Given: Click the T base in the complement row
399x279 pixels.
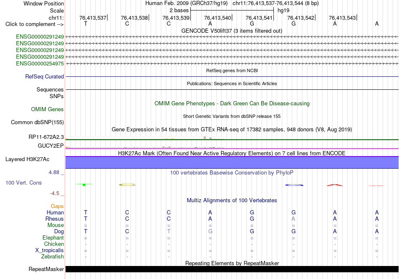Looking at the screenshot, I should click(x=86, y=23).
